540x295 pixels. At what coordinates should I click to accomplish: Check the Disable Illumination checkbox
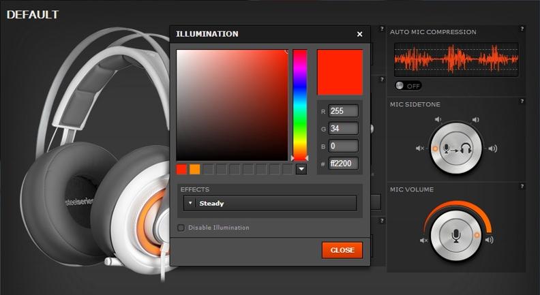(181, 228)
